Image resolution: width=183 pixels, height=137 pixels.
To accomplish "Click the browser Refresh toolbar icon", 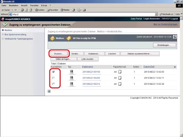I will 26,10.
